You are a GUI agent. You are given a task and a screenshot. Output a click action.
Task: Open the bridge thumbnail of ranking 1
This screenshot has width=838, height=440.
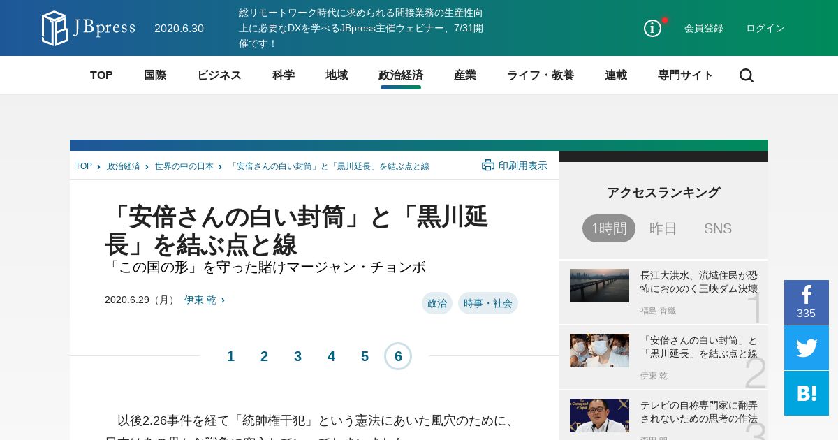point(599,286)
